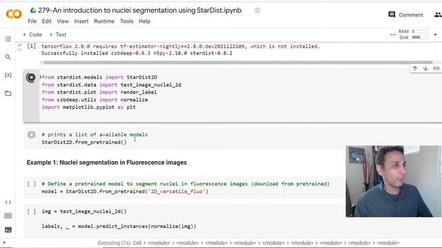Image resolution: width=442 pixels, height=248 pixels.
Task: Open the table of contents sidebar
Action: tap(8, 39)
